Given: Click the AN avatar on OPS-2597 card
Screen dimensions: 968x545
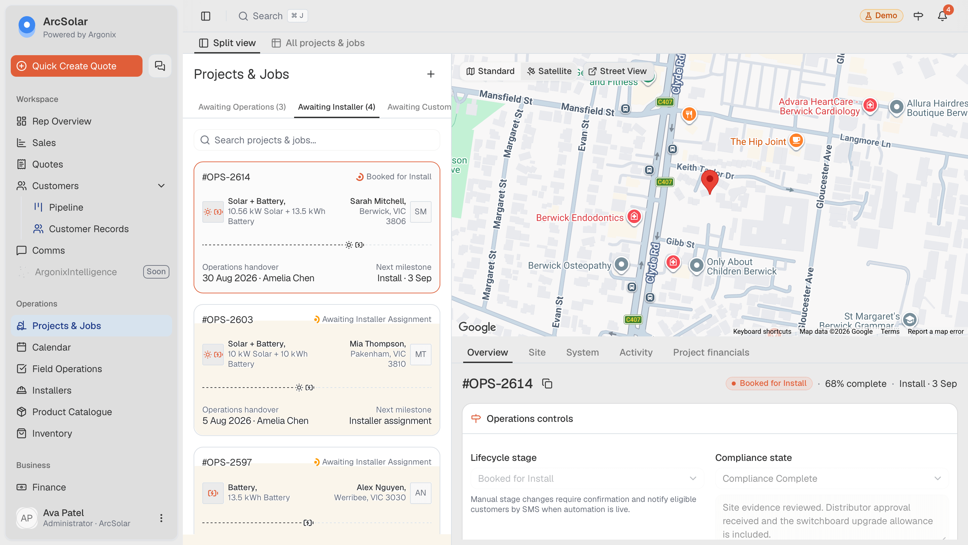Looking at the screenshot, I should click(x=420, y=493).
